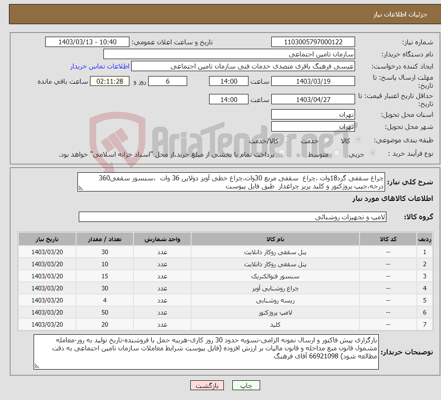Click the چراغ روشنایی آویز item name
Image resolution: width=441 pixels, height=400 pixels.
point(275,289)
